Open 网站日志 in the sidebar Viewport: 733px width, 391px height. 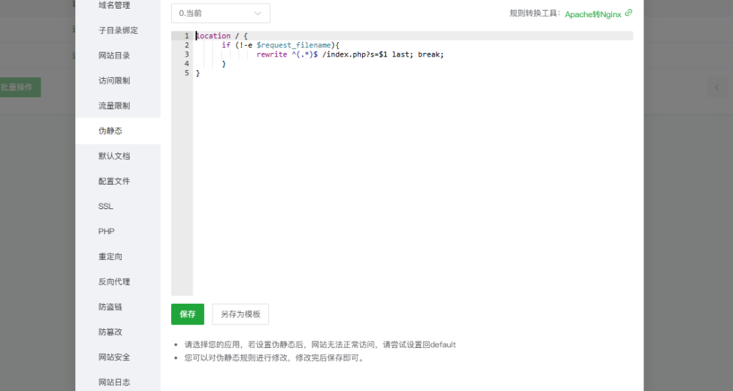(114, 382)
